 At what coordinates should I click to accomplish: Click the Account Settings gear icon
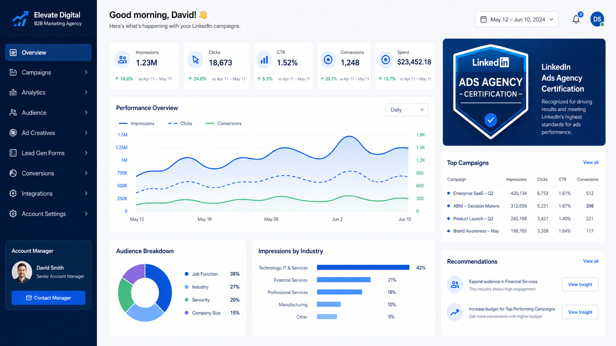[x=13, y=214]
